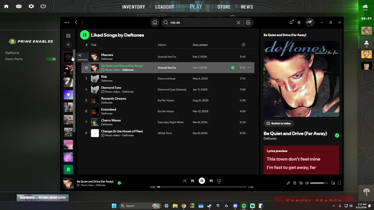Open the Lyrics preview card
This screenshot has height=210, width=374.
click(301, 160)
